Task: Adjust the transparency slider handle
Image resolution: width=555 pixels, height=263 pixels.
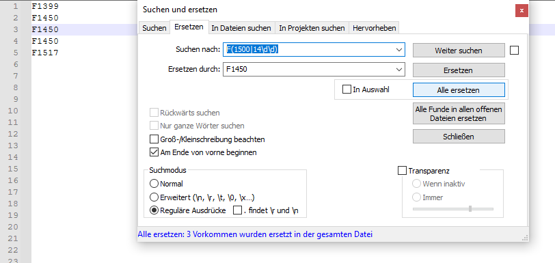Action: [x=470, y=208]
